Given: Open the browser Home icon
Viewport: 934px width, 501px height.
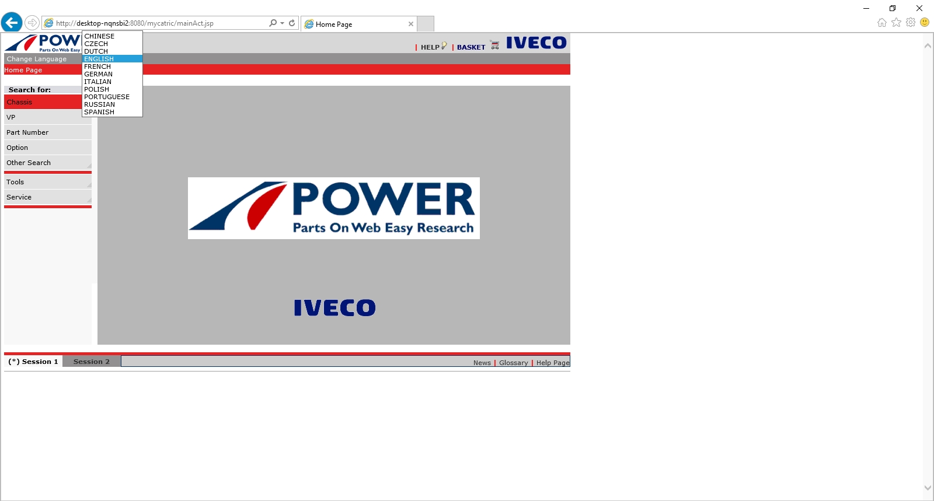Looking at the screenshot, I should (x=882, y=22).
